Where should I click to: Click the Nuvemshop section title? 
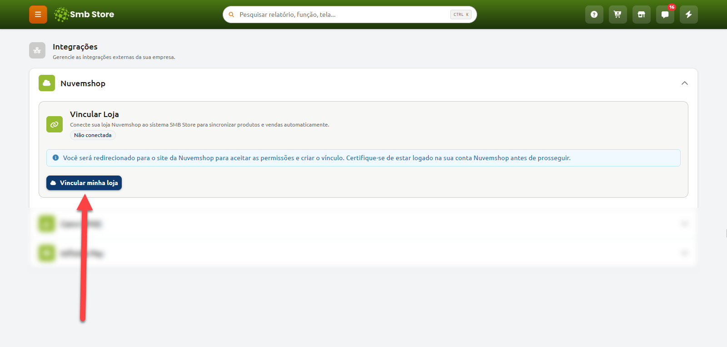pos(83,83)
